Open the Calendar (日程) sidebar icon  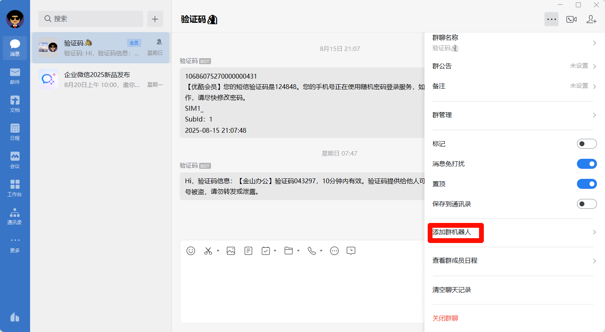(x=15, y=132)
